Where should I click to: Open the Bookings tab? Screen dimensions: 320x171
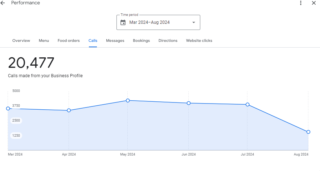pos(141,41)
